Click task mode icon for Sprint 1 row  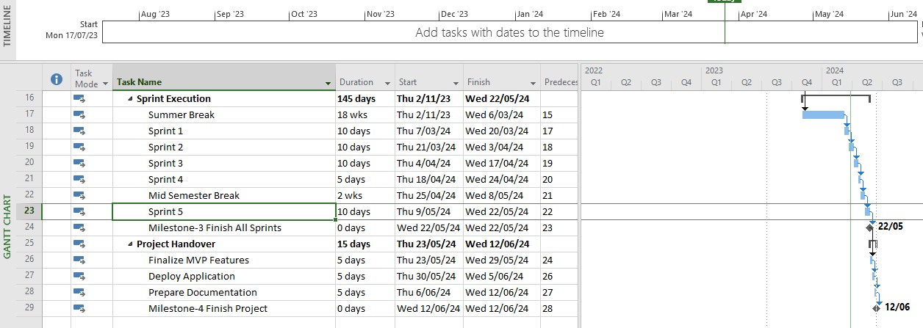point(79,131)
